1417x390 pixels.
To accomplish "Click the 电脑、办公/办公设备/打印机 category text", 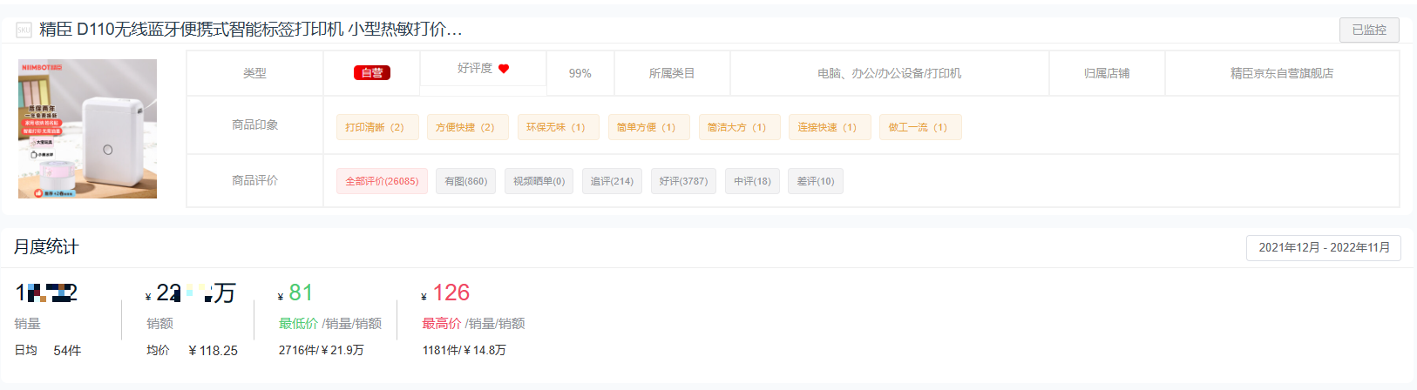I will click(889, 73).
